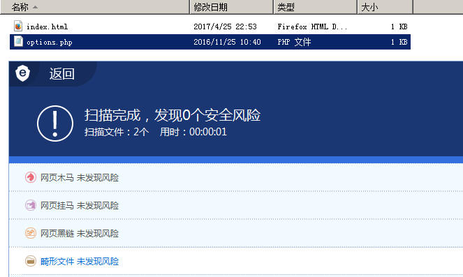Click the options.php file icon
The height and width of the screenshot is (277, 463).
18,41
